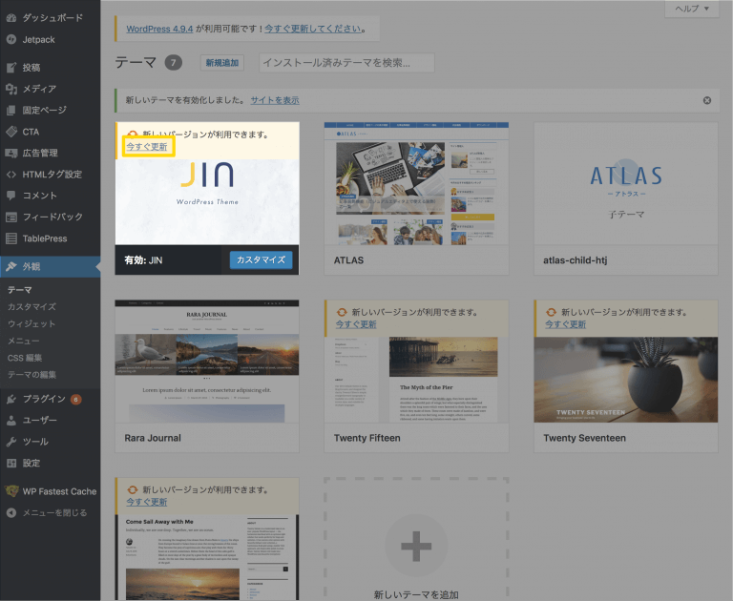Click the HTMLタグ設定 code icon
Image resolution: width=733 pixels, height=601 pixels.
tap(11, 175)
